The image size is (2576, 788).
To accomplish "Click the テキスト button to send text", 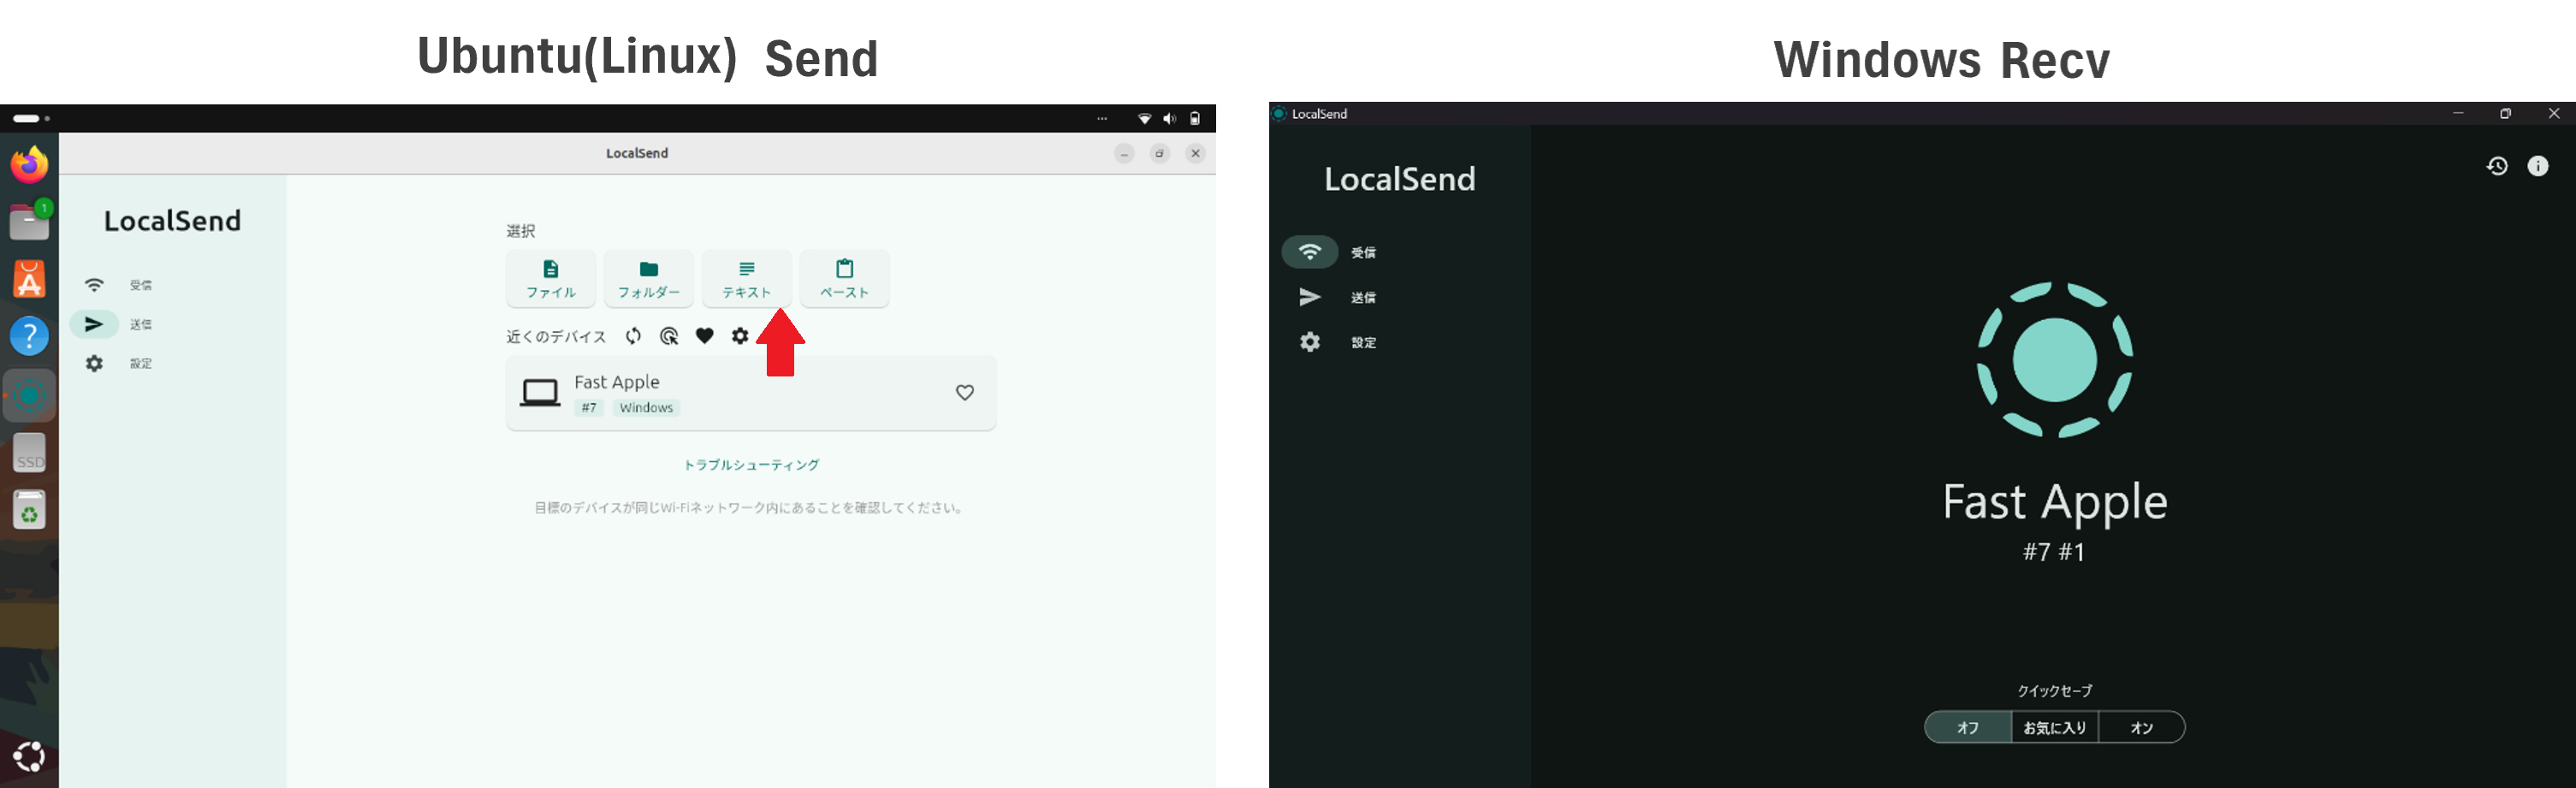I will 747,278.
